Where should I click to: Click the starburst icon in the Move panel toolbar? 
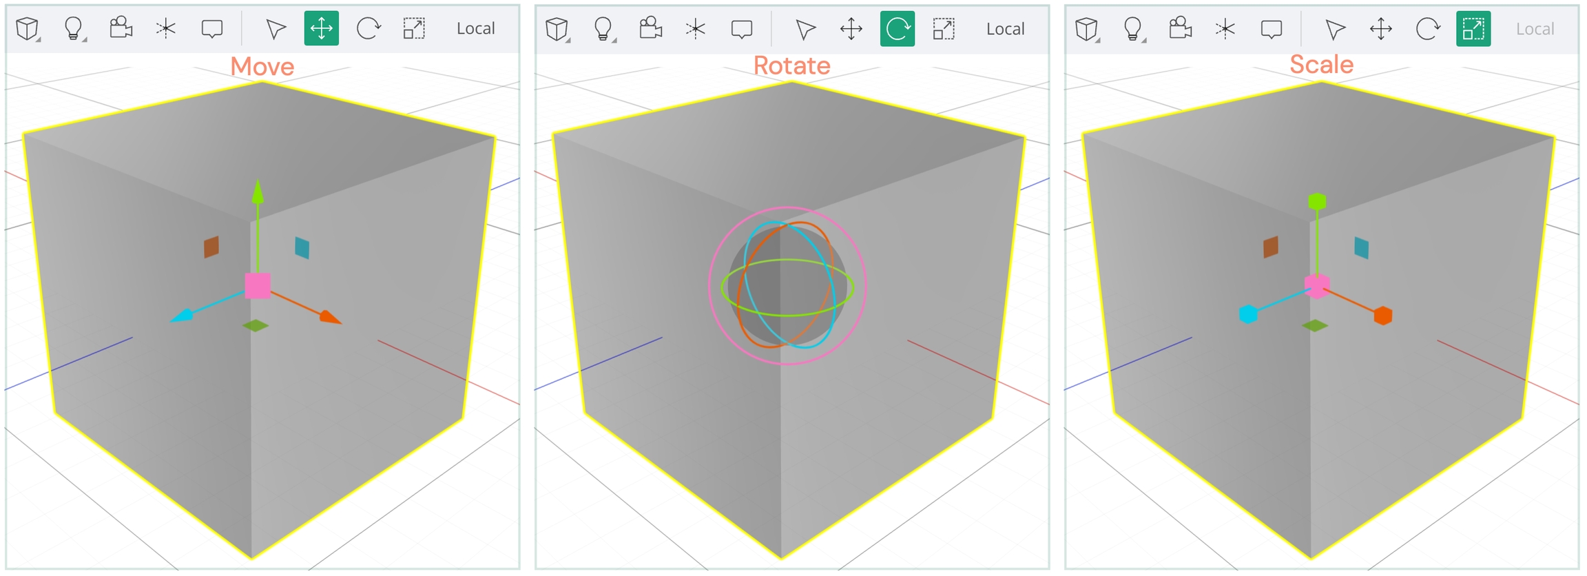click(166, 29)
